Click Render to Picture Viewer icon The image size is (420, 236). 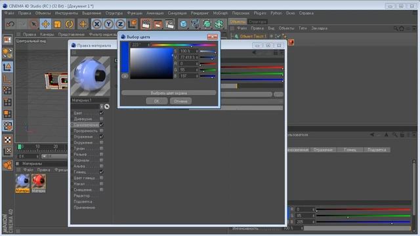(157, 24)
